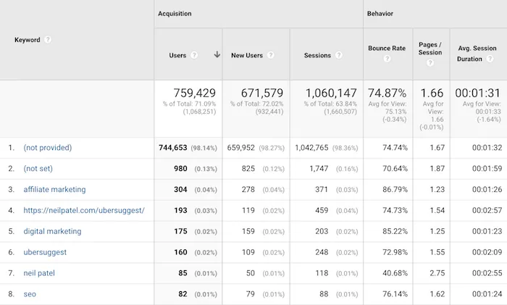Select the digital marketing keyword link
Viewport: 507px width, 305px height.
tap(52, 232)
